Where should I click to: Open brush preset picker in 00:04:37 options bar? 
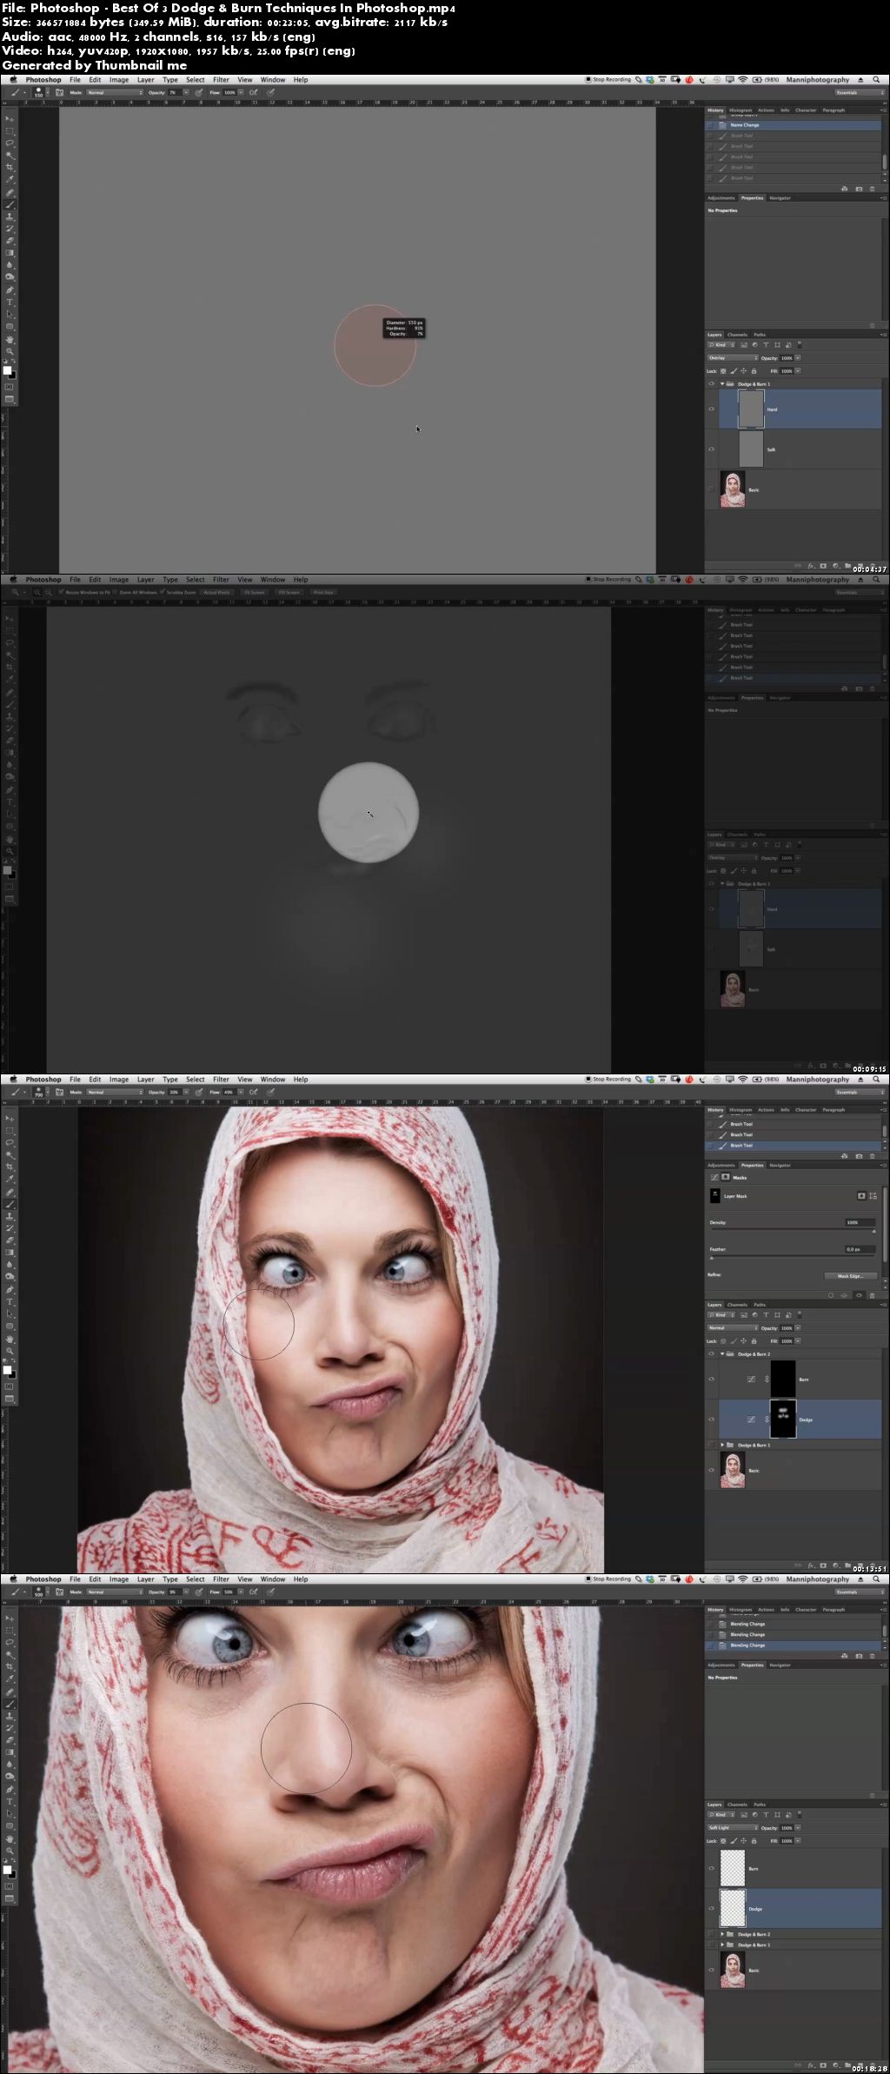41,92
